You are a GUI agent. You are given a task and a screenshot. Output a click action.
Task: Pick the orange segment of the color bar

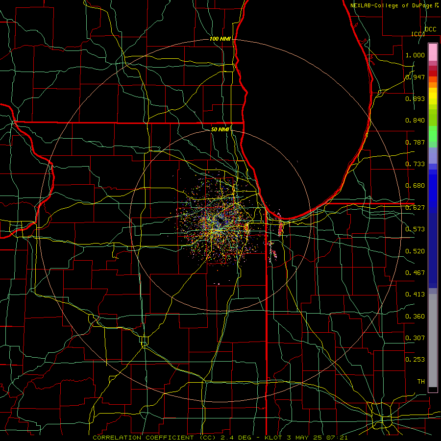point(433,85)
